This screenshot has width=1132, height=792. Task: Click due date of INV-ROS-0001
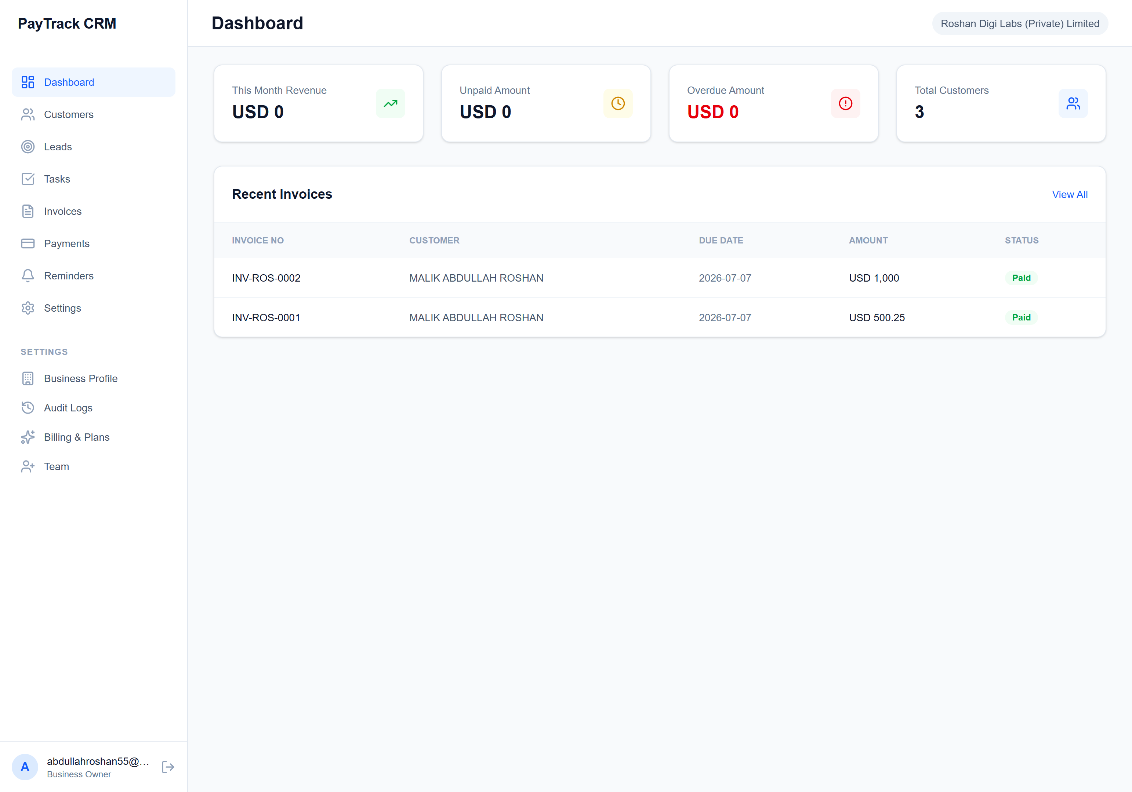[725, 318]
